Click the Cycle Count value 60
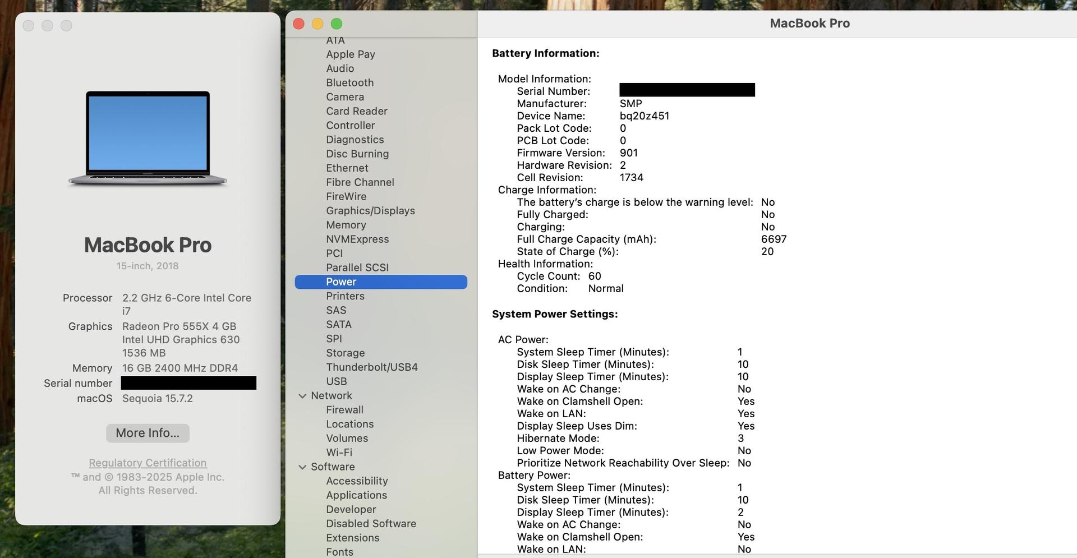Viewport: 1077px width, 558px height. coord(595,276)
